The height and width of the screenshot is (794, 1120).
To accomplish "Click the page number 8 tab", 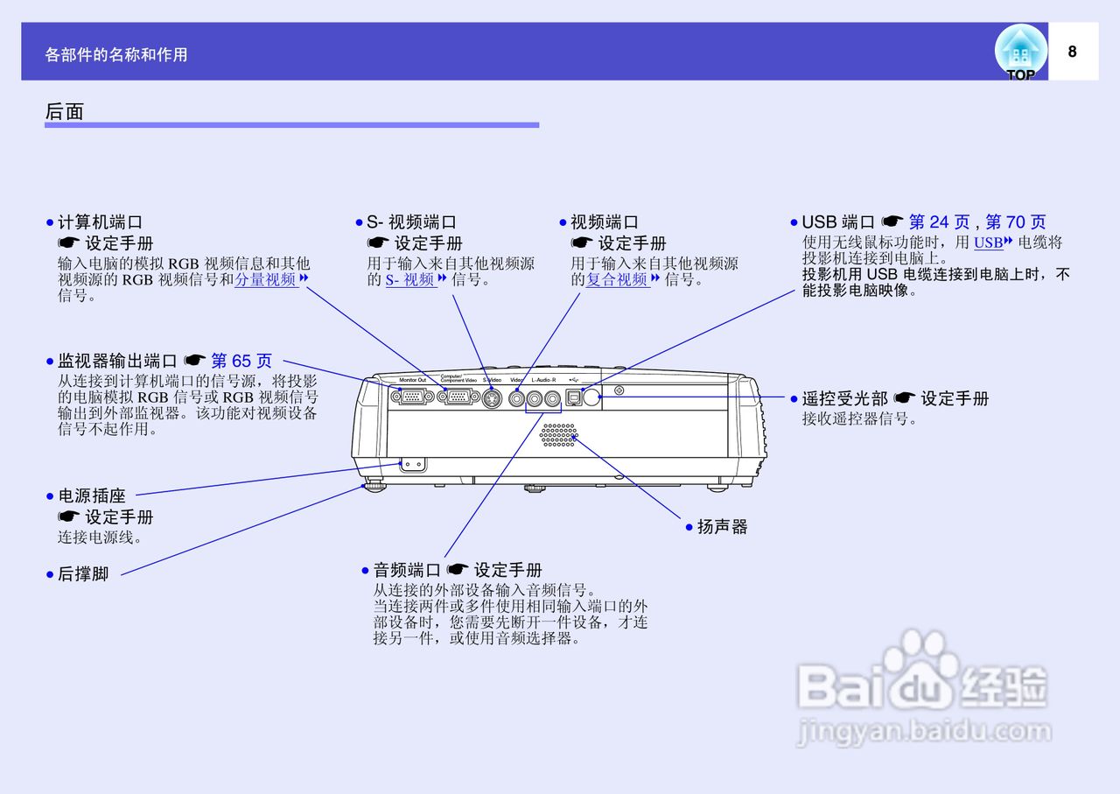I will coord(1072,50).
